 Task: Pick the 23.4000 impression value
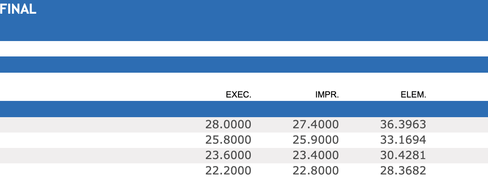[x=315, y=155]
